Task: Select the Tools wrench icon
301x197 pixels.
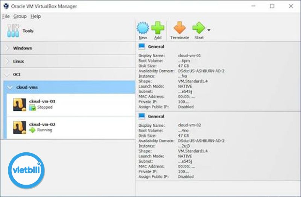Action: coord(13,31)
